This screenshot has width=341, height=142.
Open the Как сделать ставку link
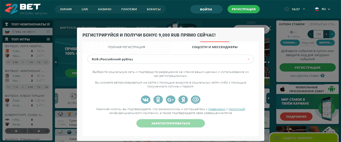305,76
